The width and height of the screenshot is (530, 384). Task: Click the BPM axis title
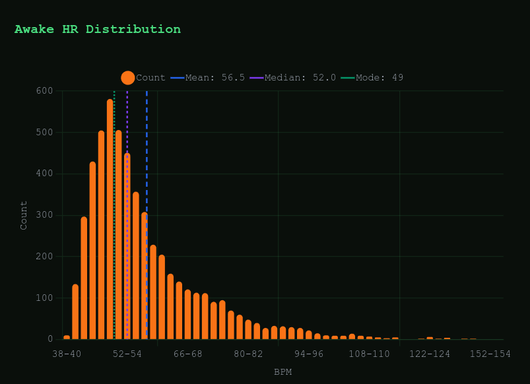(x=283, y=372)
